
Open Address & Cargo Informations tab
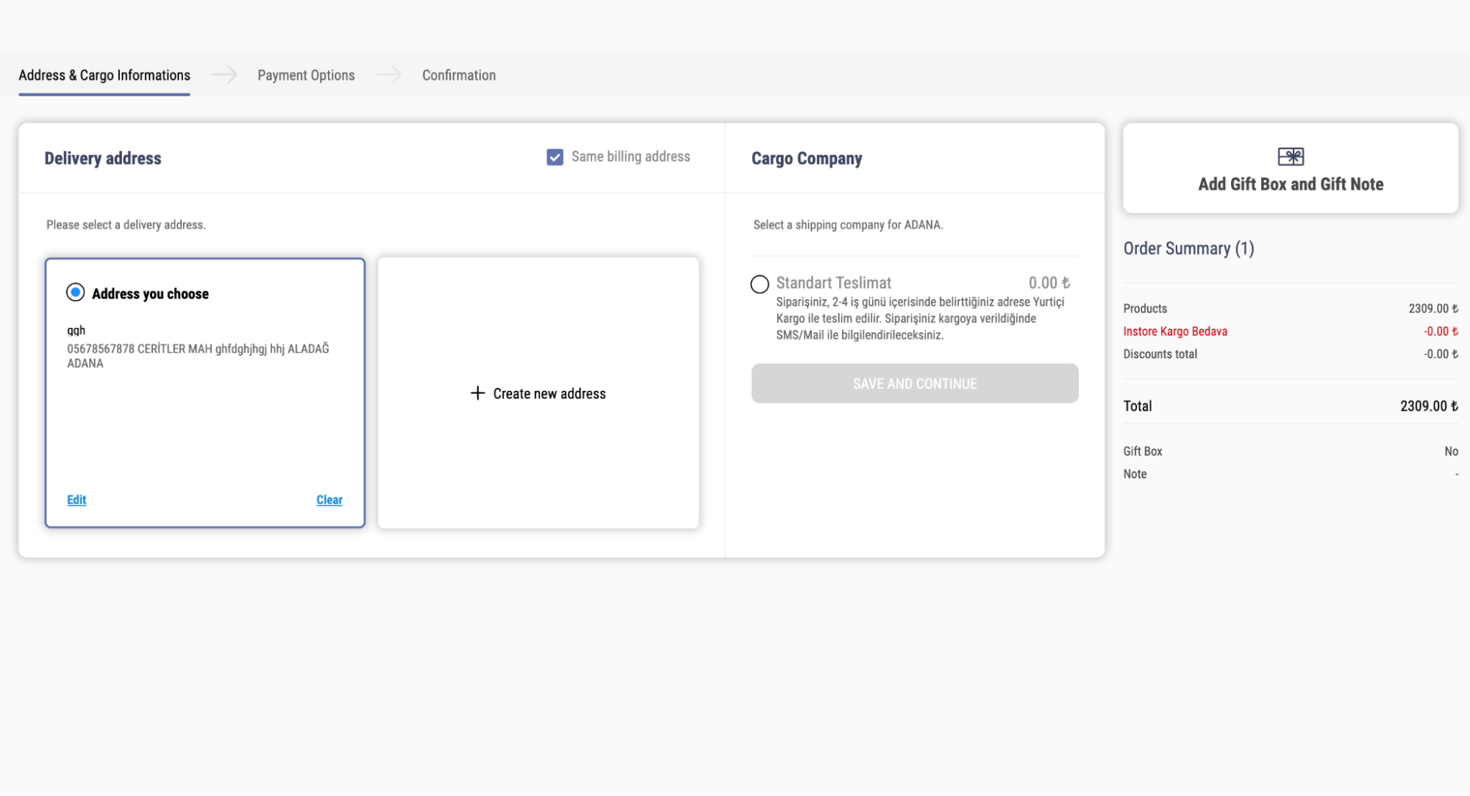[x=104, y=75]
